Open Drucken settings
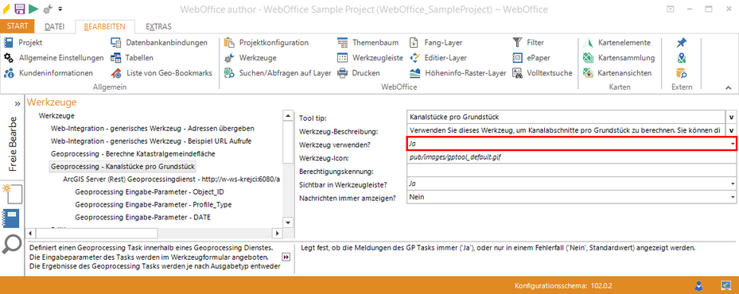This screenshot has width=739, height=294. point(359,73)
